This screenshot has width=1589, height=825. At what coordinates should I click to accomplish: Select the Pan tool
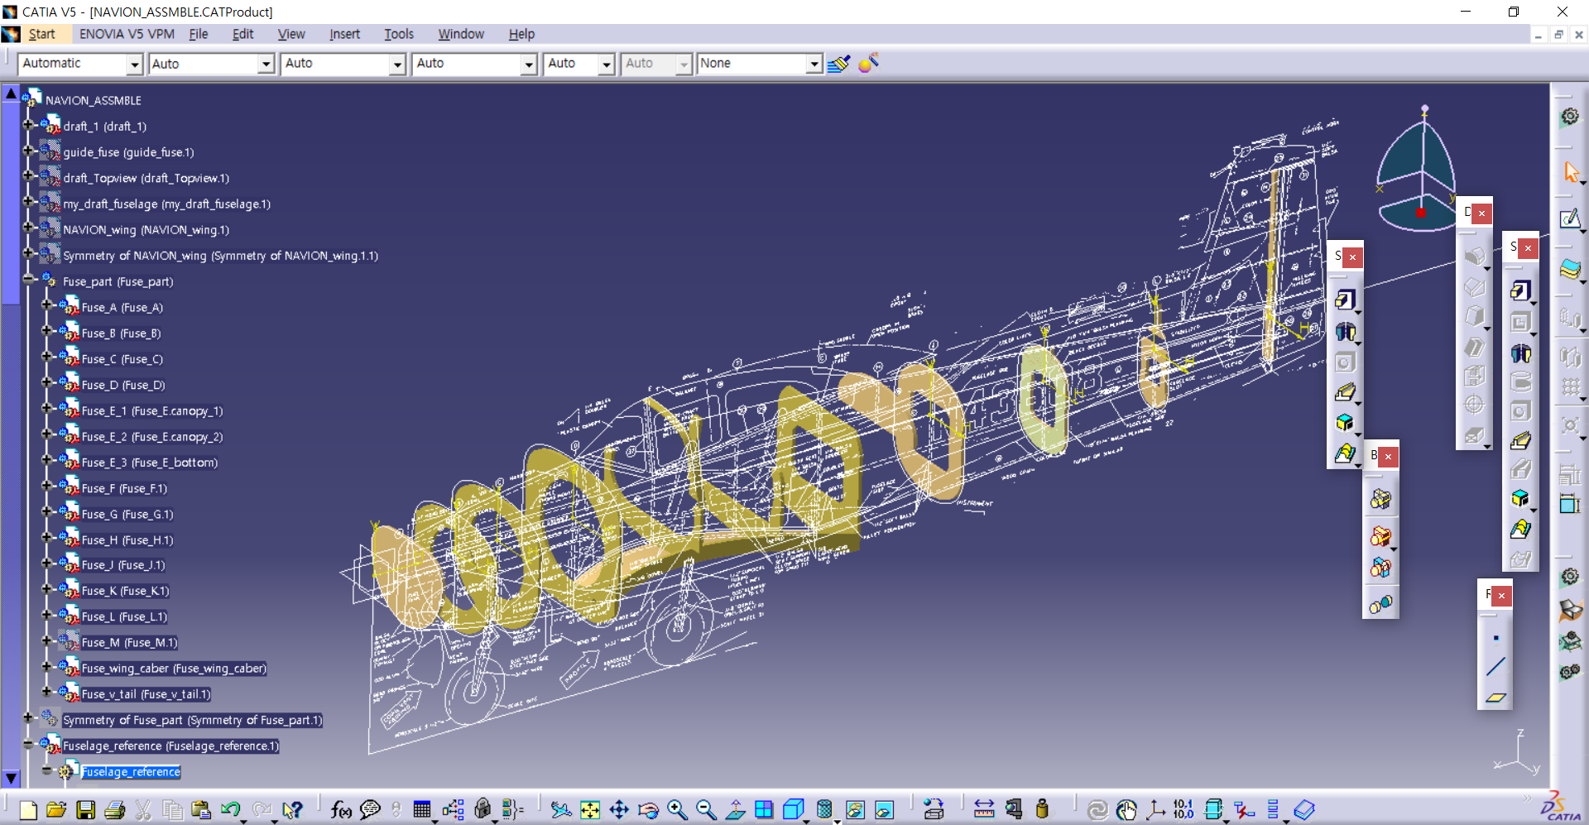click(x=619, y=810)
